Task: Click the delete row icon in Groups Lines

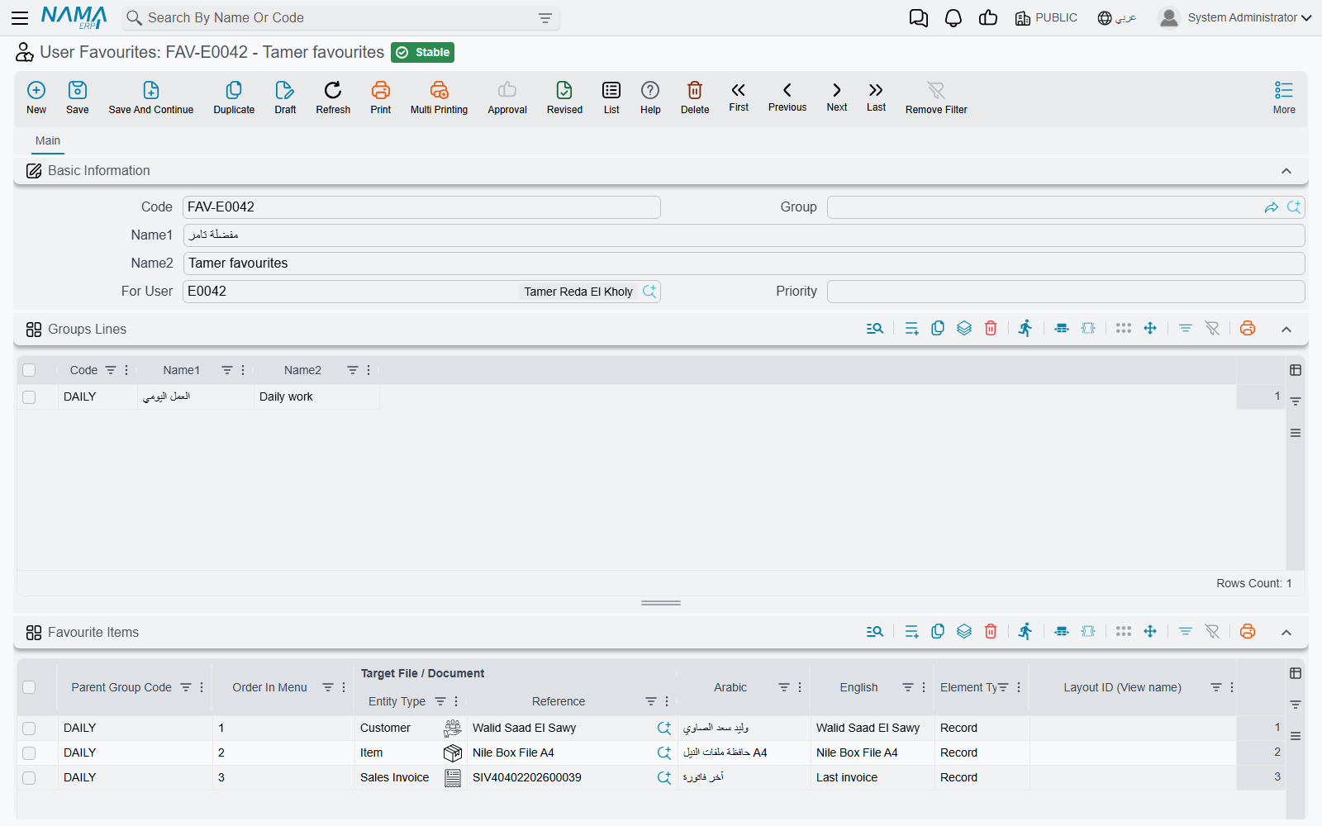Action: click(991, 329)
